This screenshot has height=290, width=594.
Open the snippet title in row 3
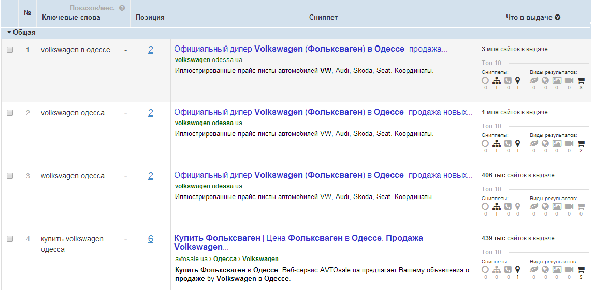point(323,175)
